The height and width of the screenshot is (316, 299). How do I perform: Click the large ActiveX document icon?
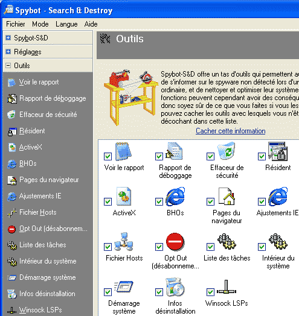[124, 196]
